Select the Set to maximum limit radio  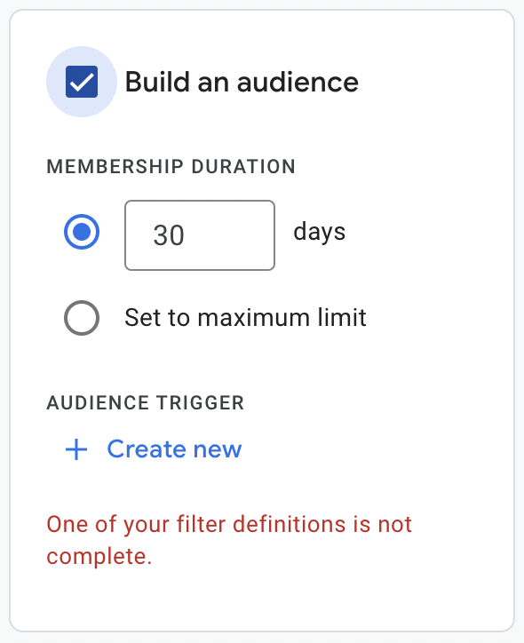pos(82,318)
